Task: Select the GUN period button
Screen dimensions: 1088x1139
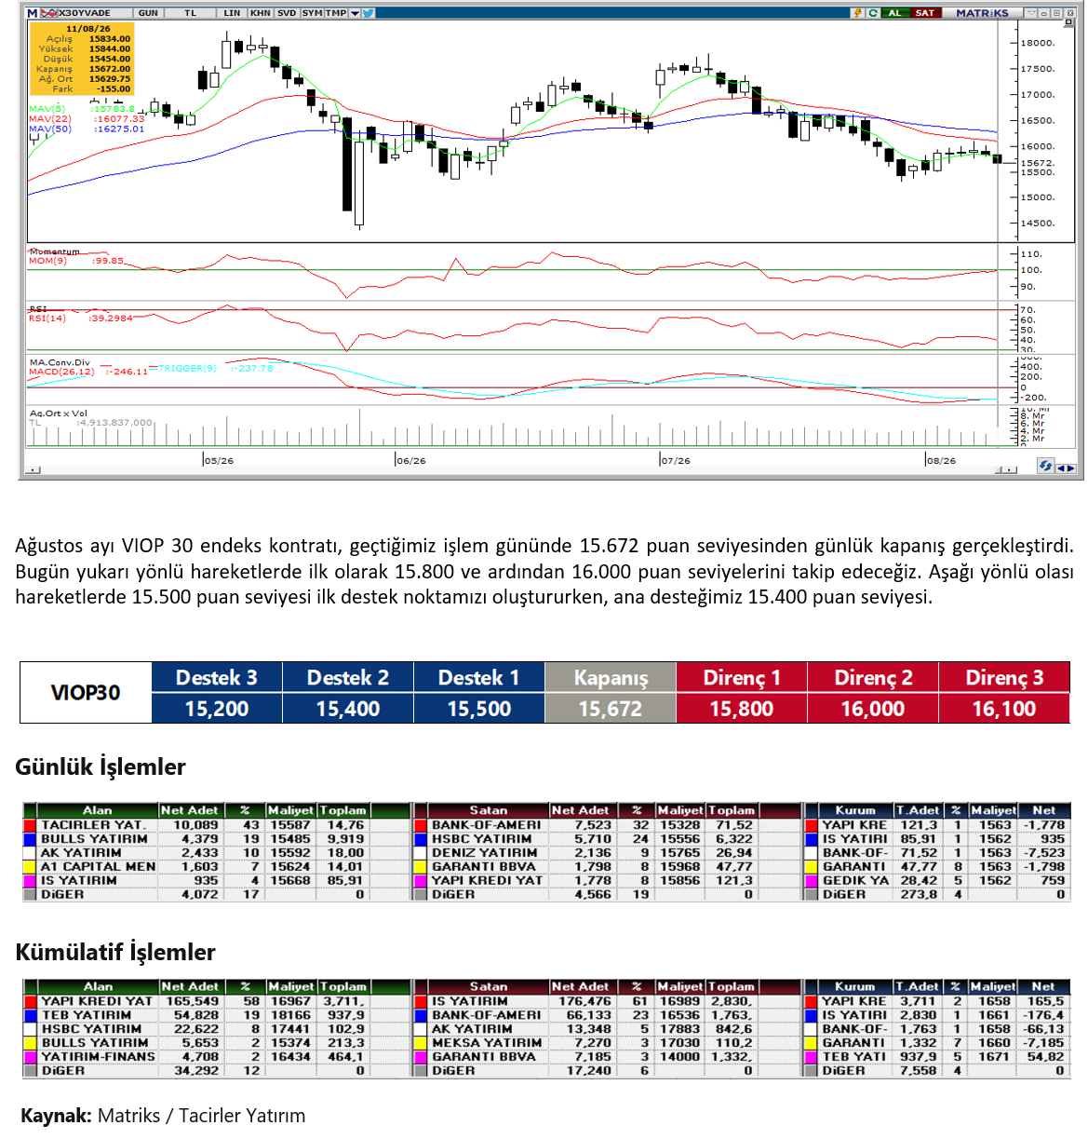Action: point(148,13)
